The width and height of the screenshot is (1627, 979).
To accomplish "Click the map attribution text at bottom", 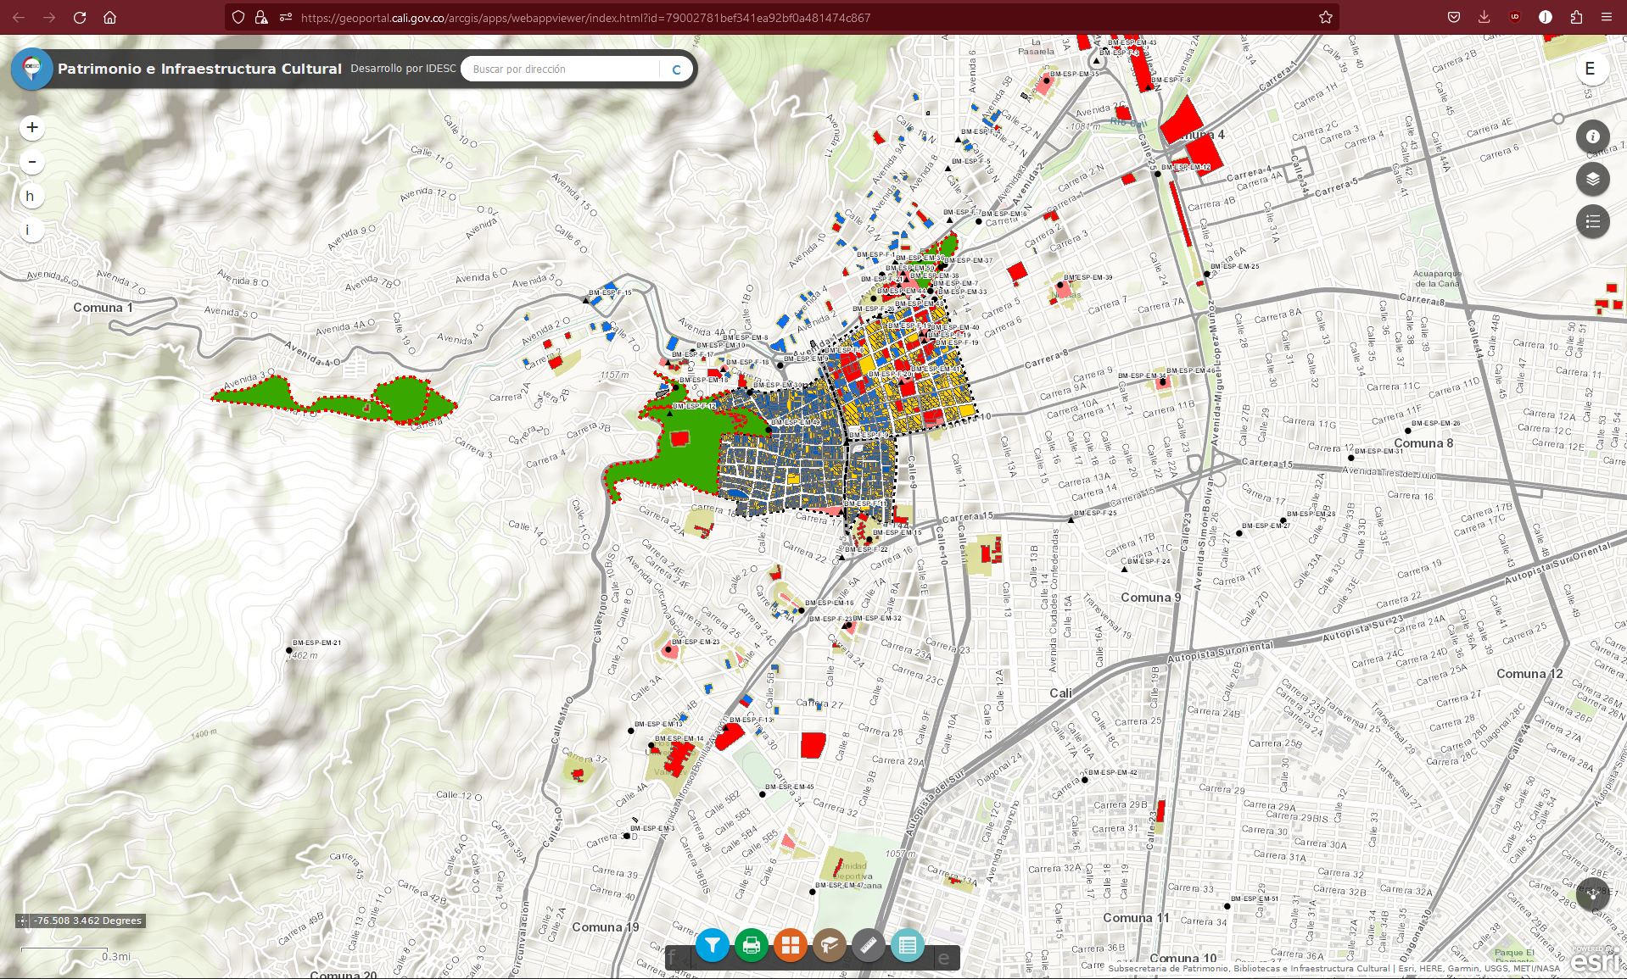I will tap(1333, 968).
